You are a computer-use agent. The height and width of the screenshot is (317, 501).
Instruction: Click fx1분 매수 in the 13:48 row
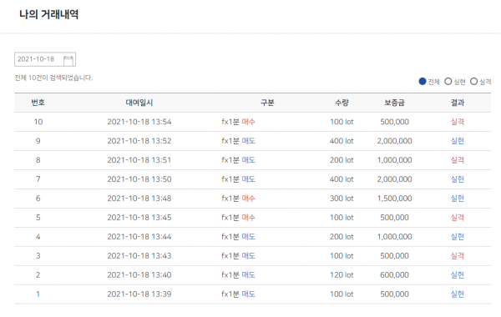(x=238, y=199)
